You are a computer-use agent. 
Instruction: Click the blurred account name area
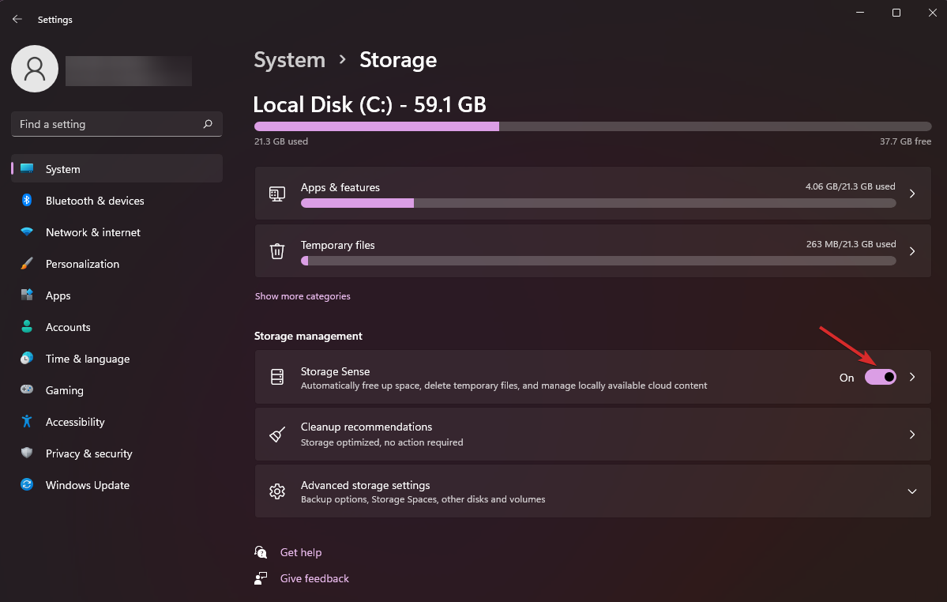click(129, 70)
